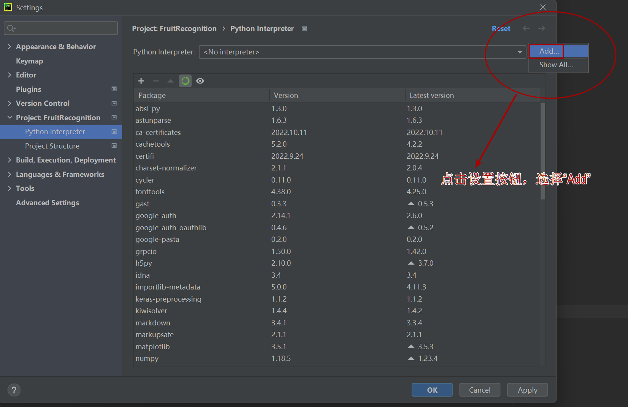
Task: Open Advanced Settings page
Action: pyautogui.click(x=47, y=203)
